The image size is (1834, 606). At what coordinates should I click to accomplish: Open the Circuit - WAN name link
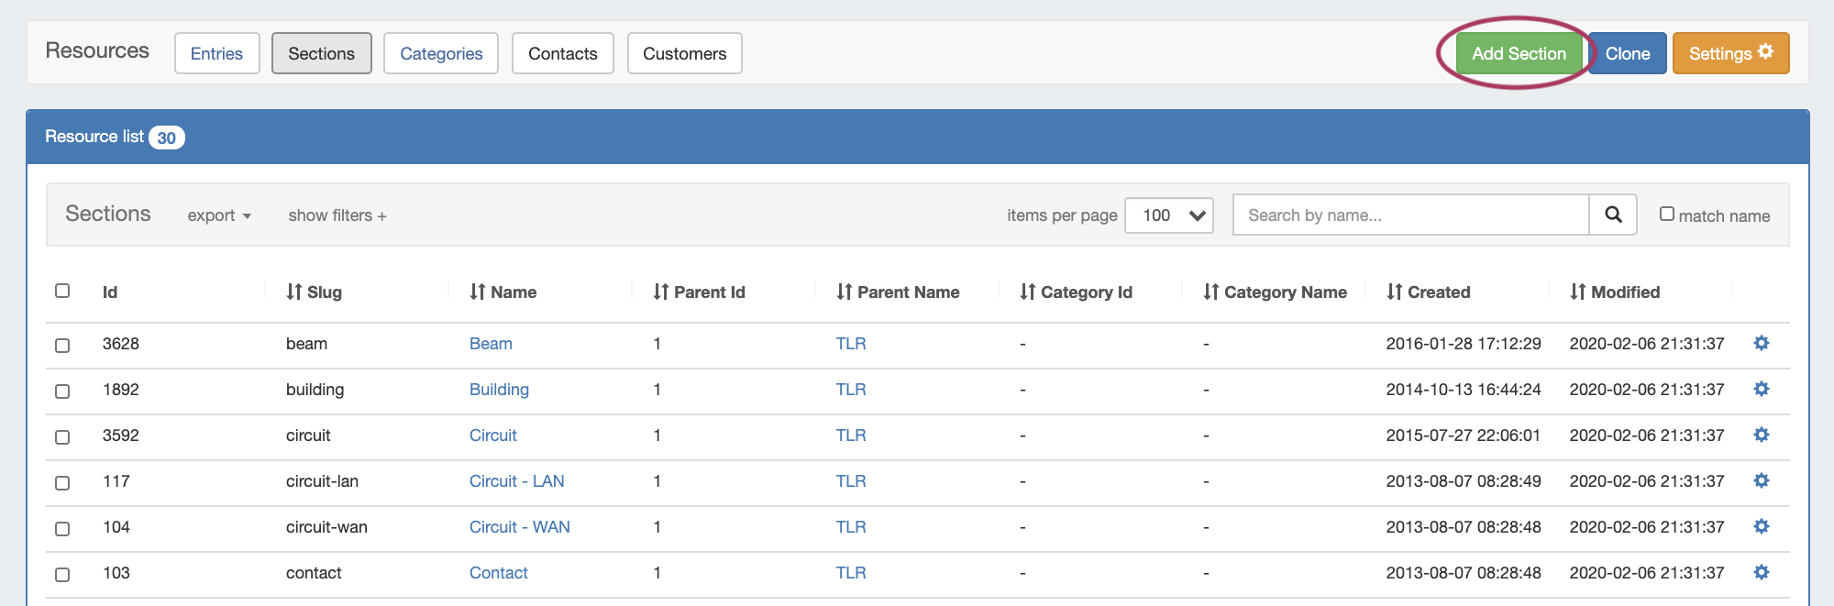[x=519, y=527]
